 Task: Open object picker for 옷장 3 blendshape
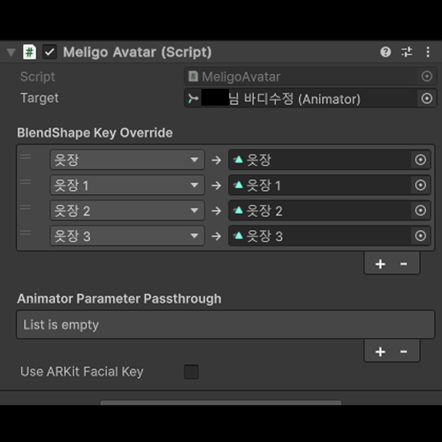coord(421,236)
